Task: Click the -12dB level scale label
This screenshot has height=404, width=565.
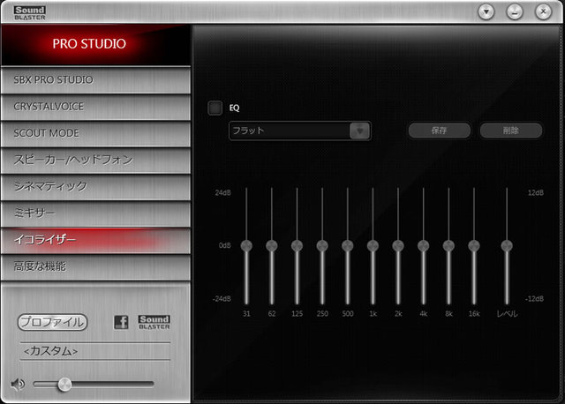Action: tap(534, 298)
